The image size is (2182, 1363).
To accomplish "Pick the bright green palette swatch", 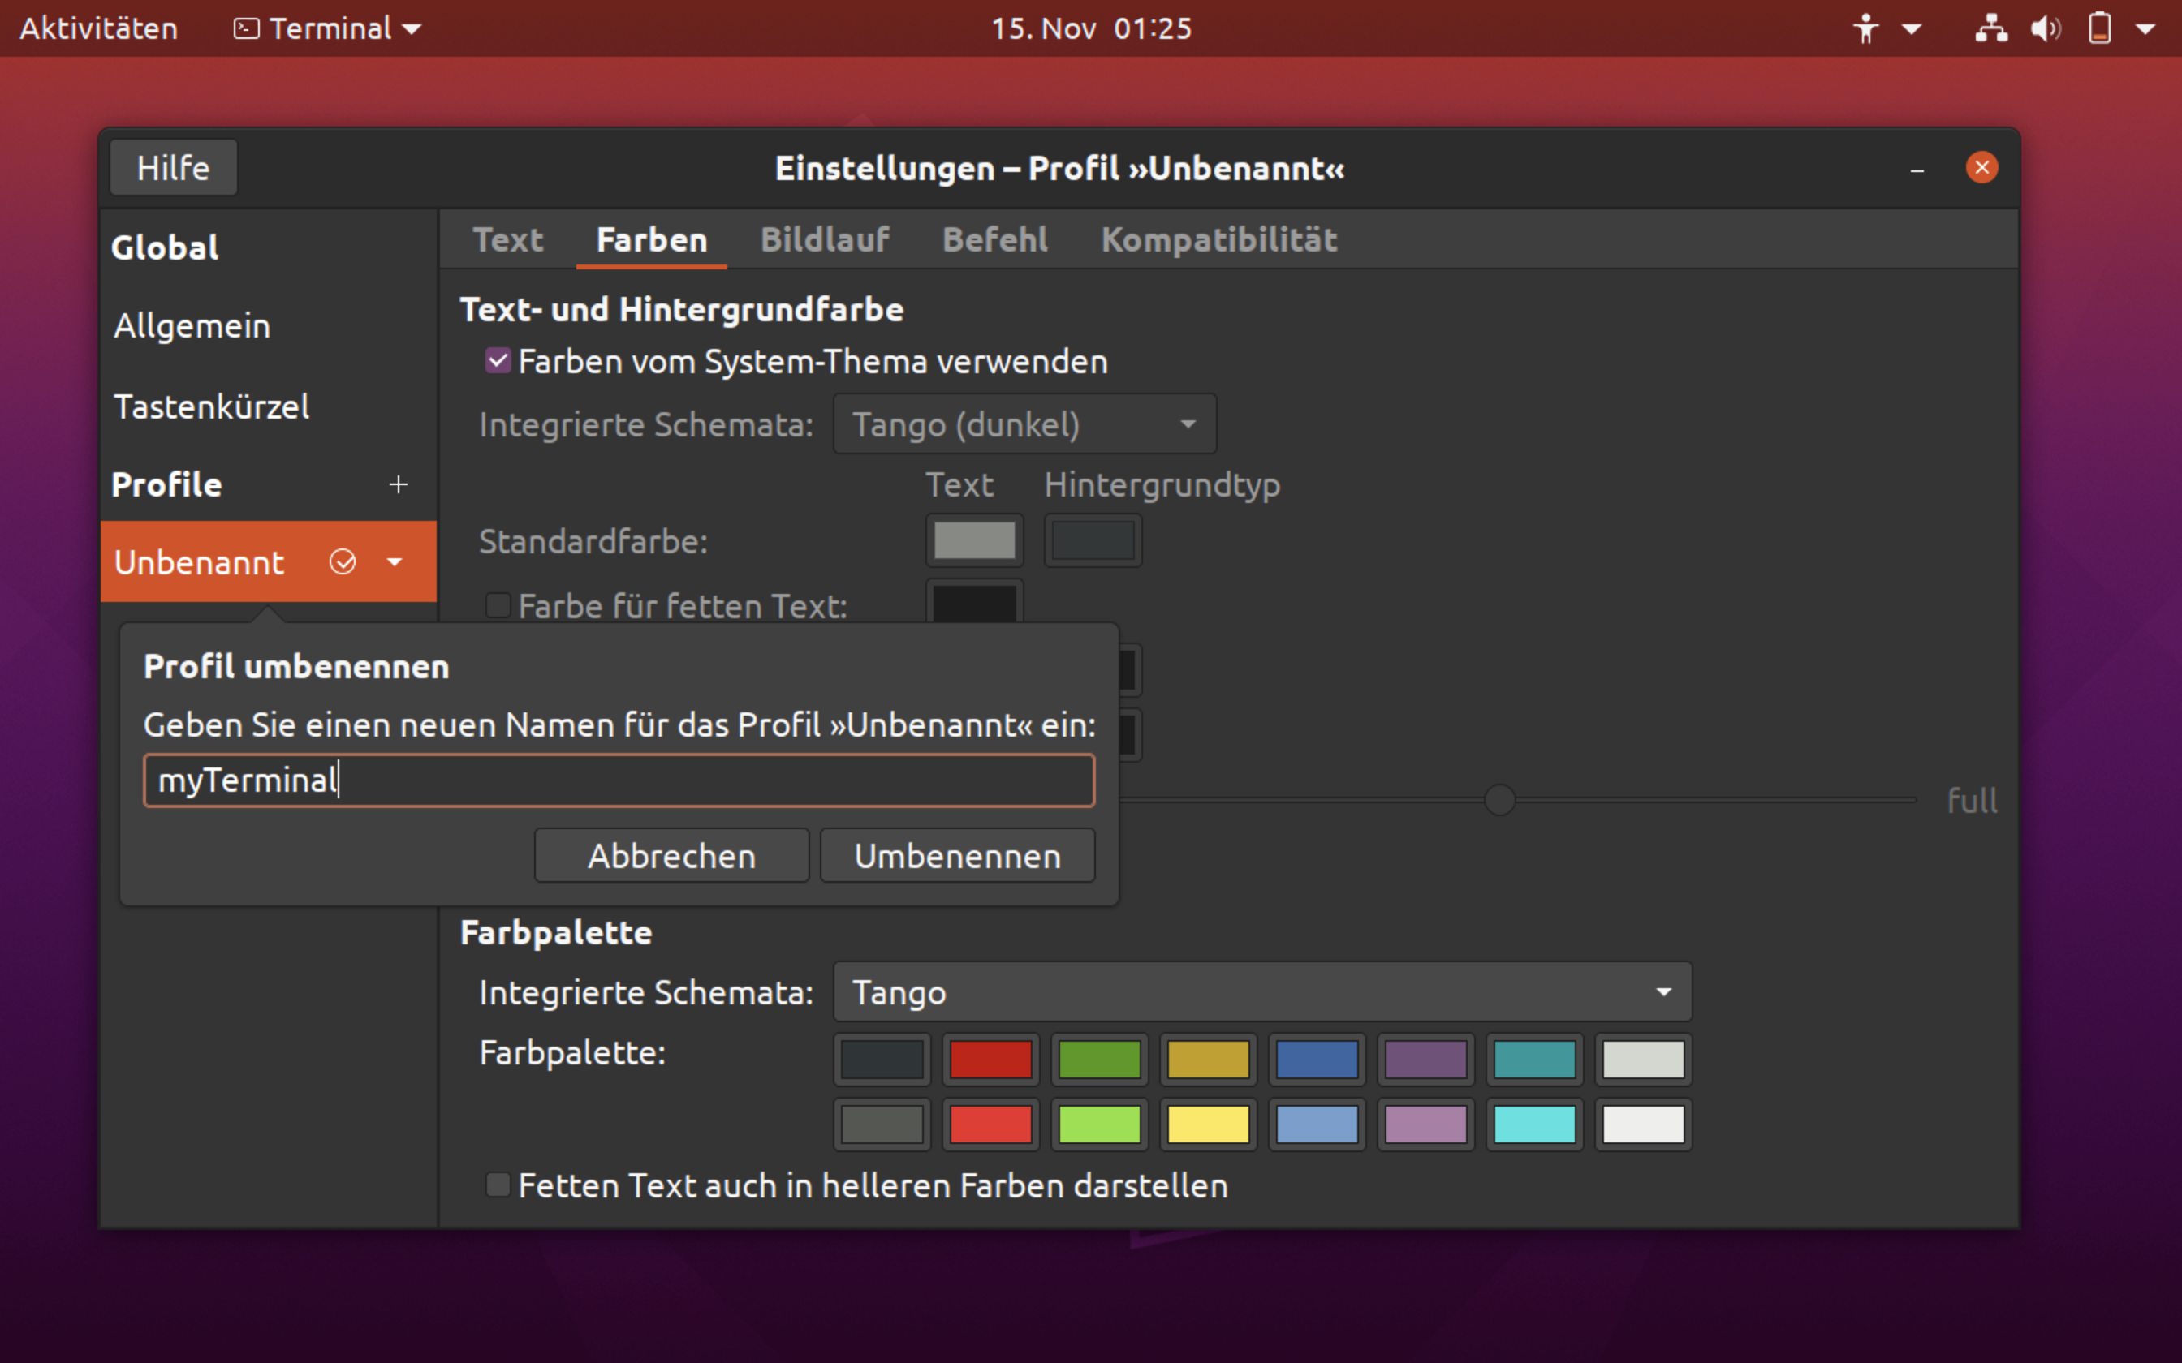I will click(1099, 1124).
